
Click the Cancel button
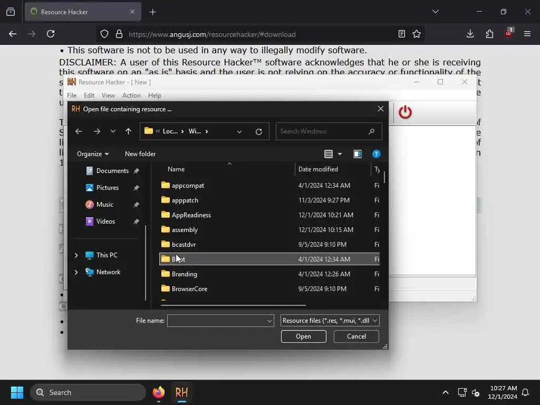click(x=356, y=336)
